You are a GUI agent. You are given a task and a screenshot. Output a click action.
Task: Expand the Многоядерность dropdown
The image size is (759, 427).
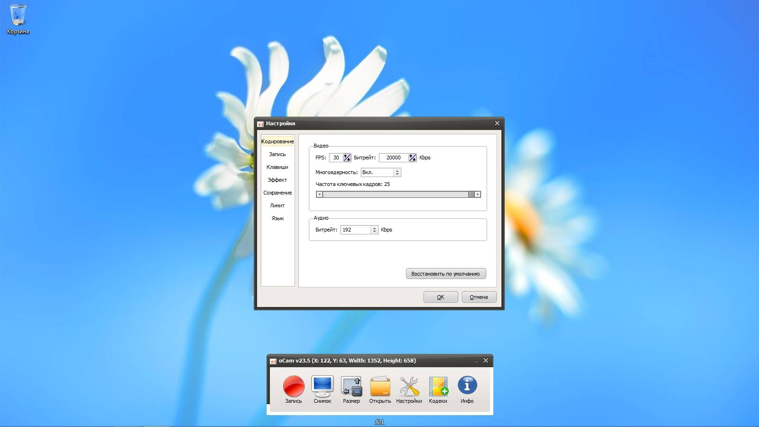(397, 172)
